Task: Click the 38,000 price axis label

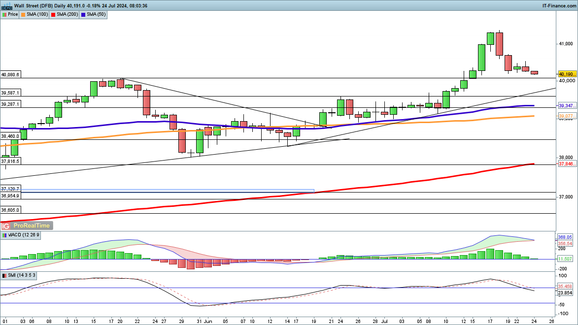Action: (566, 158)
